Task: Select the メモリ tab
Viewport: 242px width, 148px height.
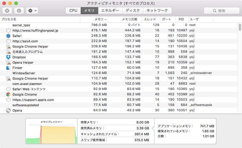Action: tap(89, 11)
